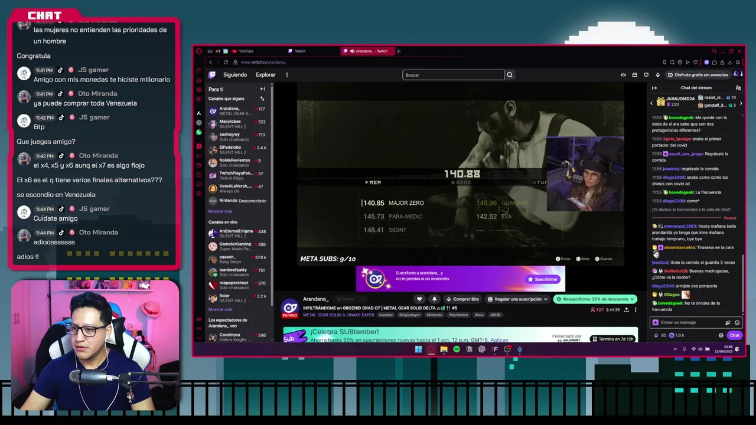Open stream more options three dots
Viewport: 756px width, 425px height.
[x=636, y=309]
